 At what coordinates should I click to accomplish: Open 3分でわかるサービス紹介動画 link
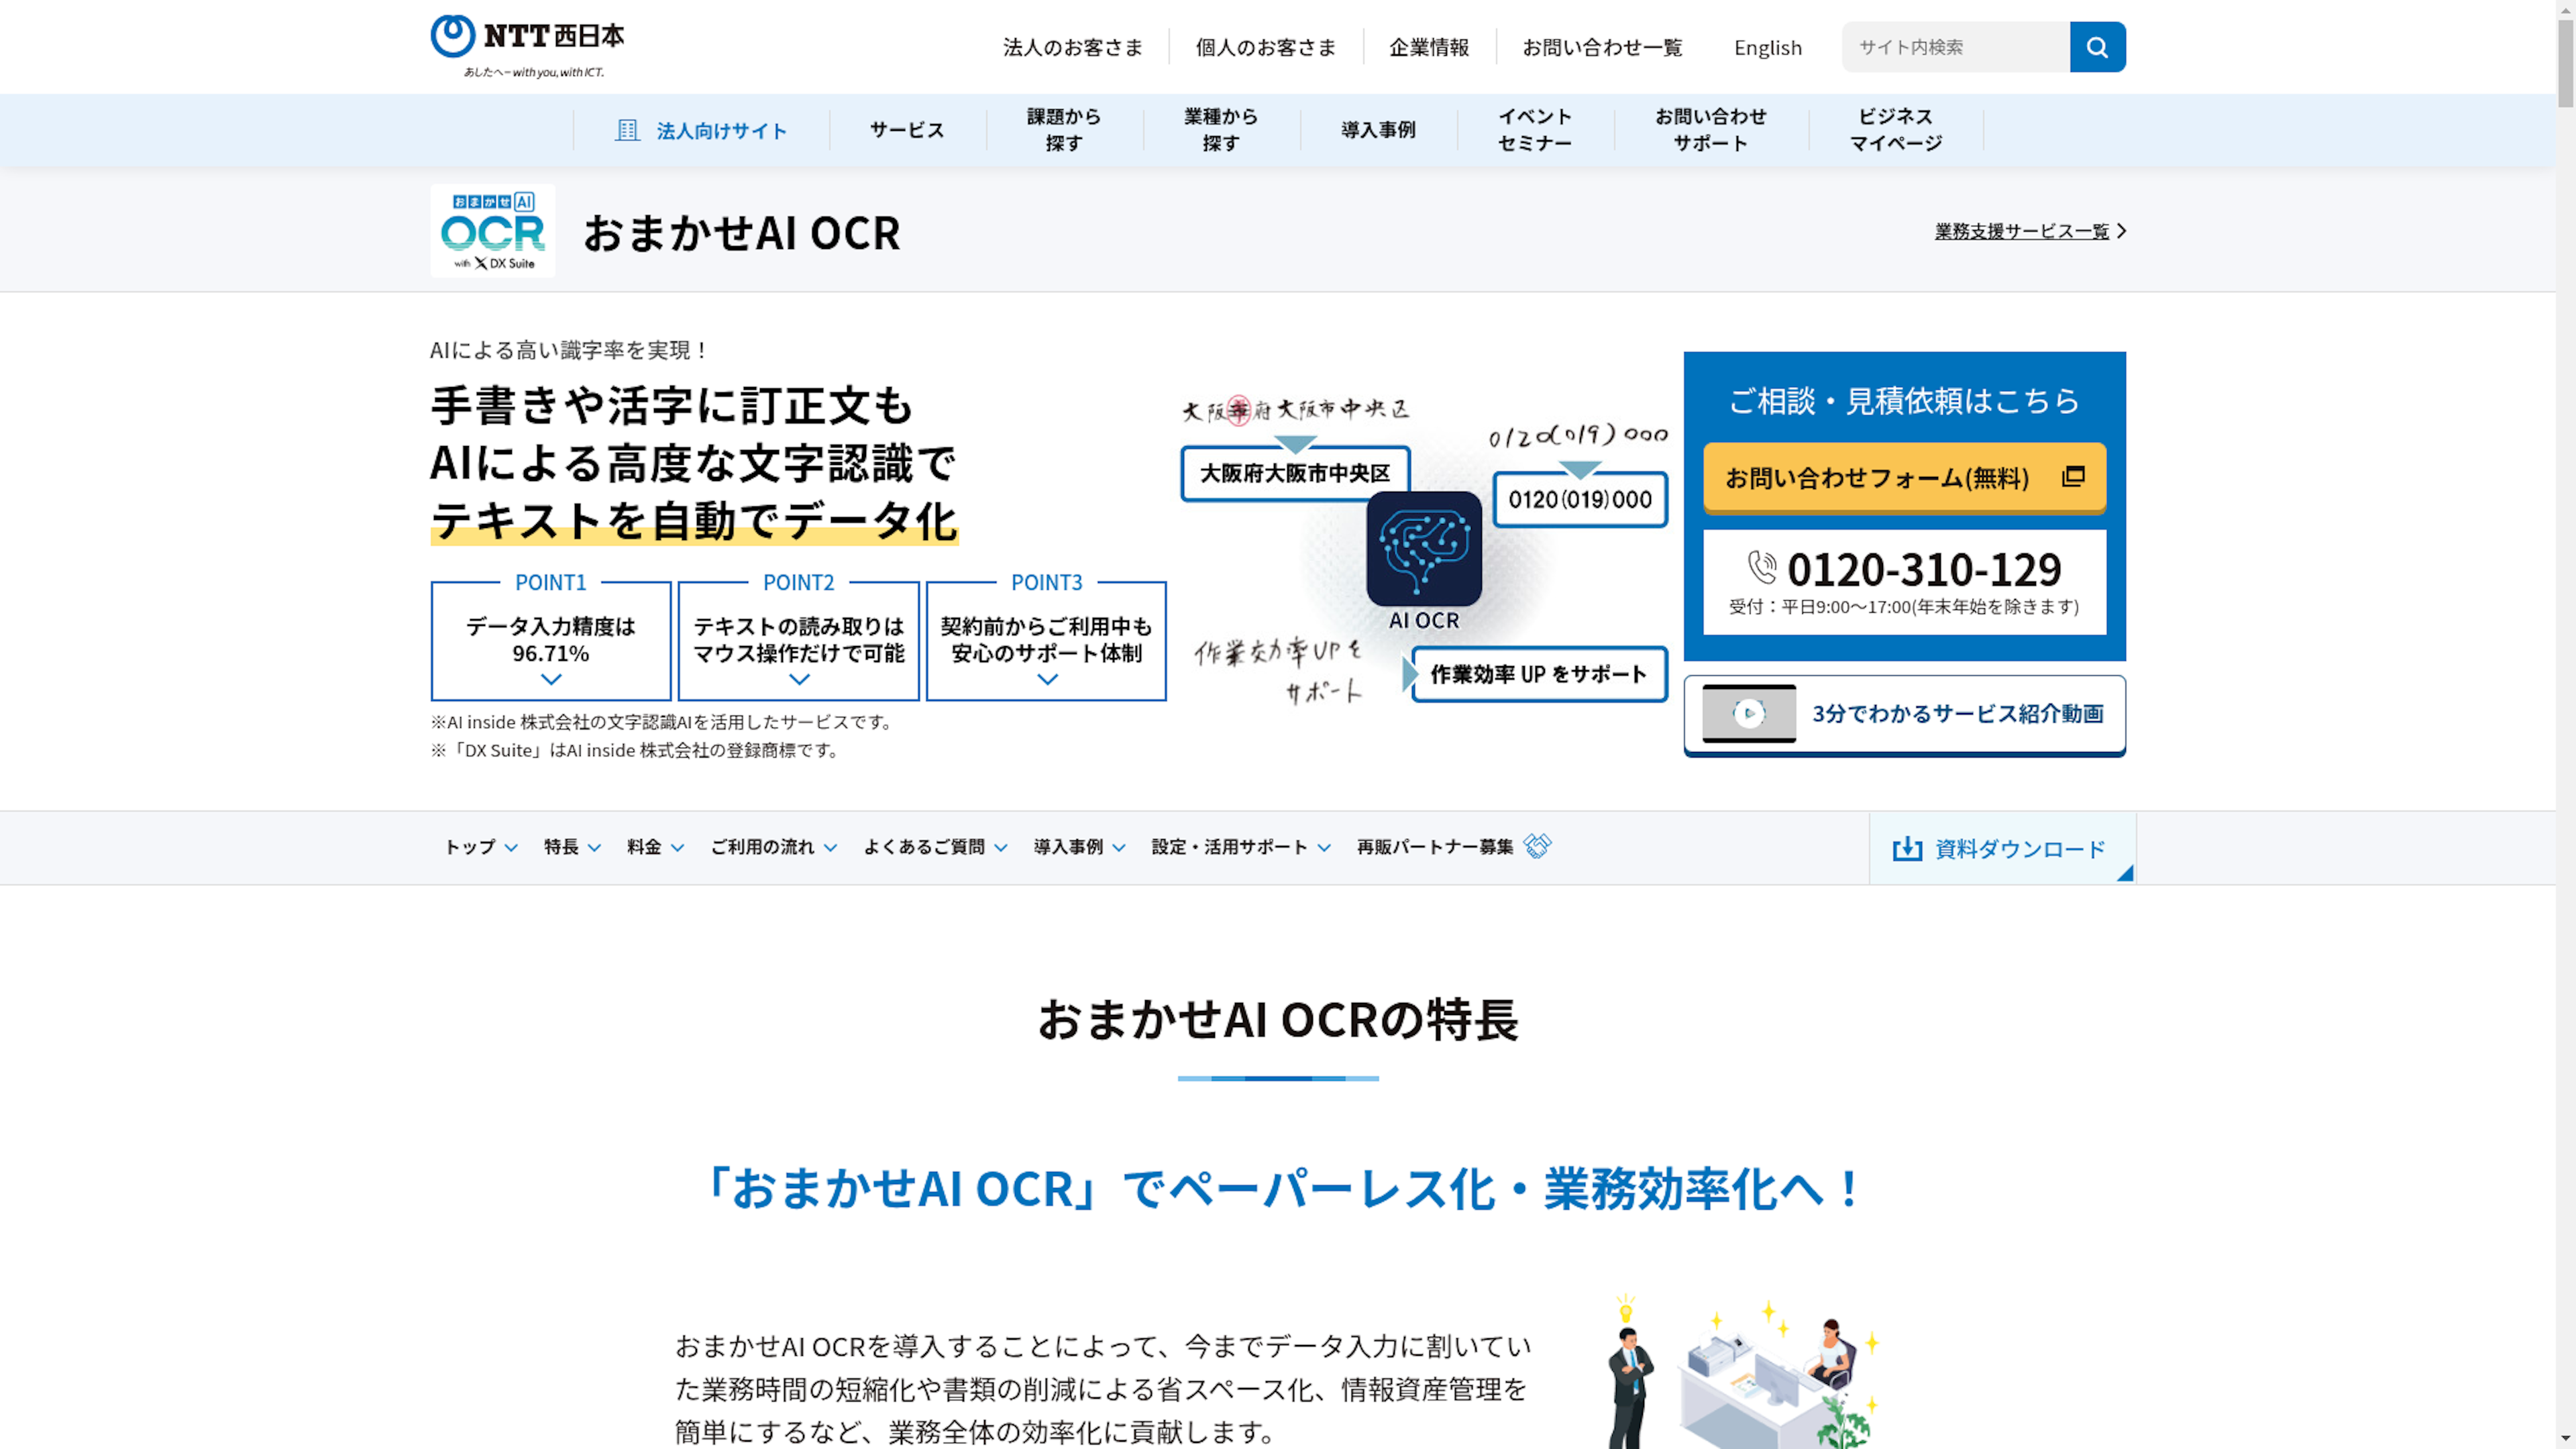pos(1904,714)
